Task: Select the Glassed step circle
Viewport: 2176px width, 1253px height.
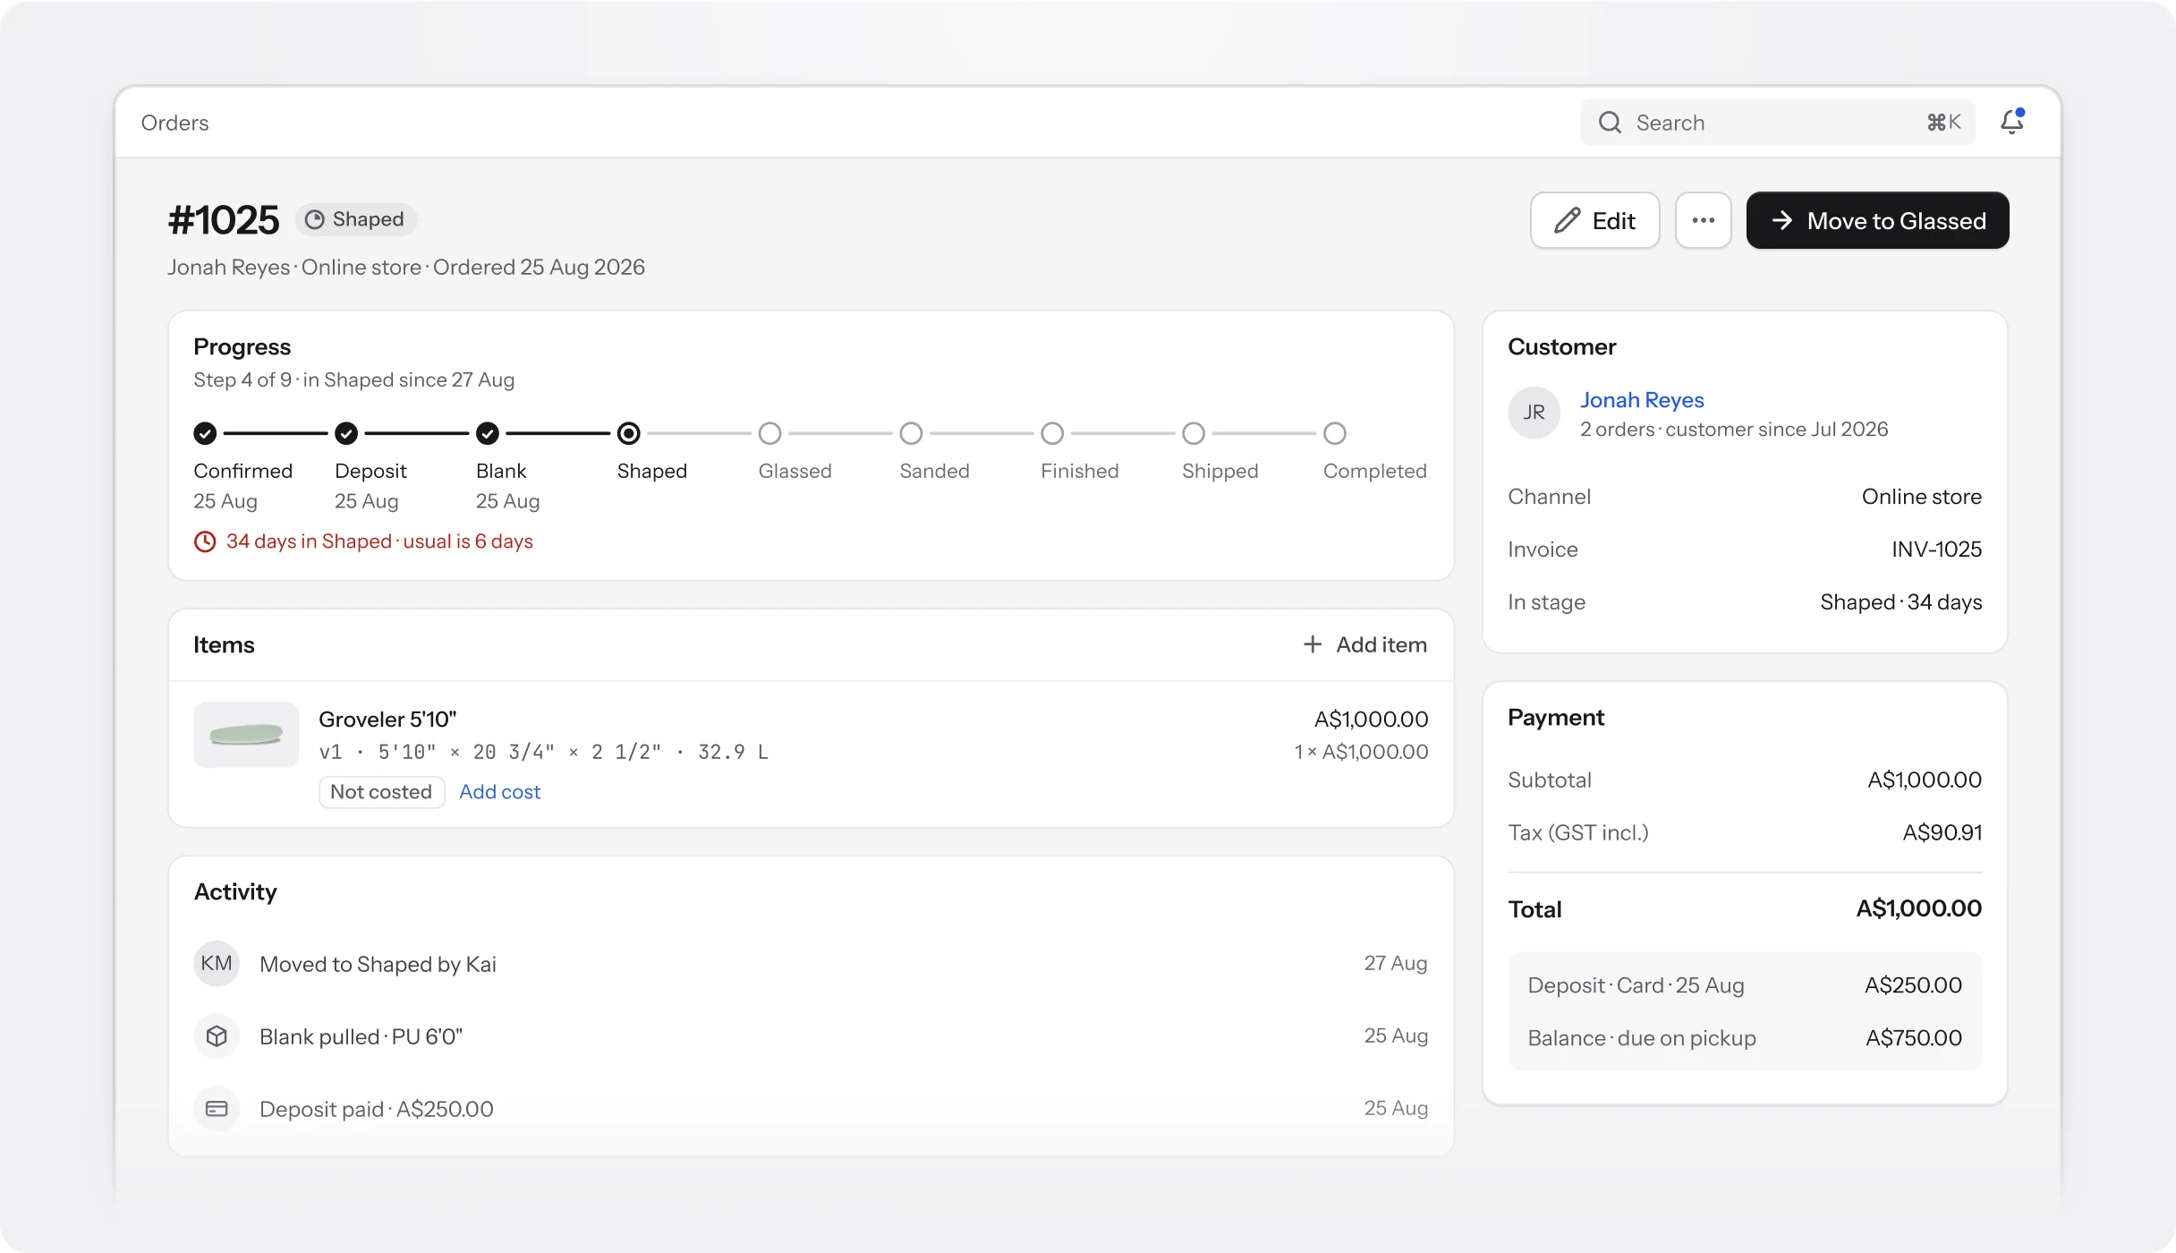Action: [769, 433]
